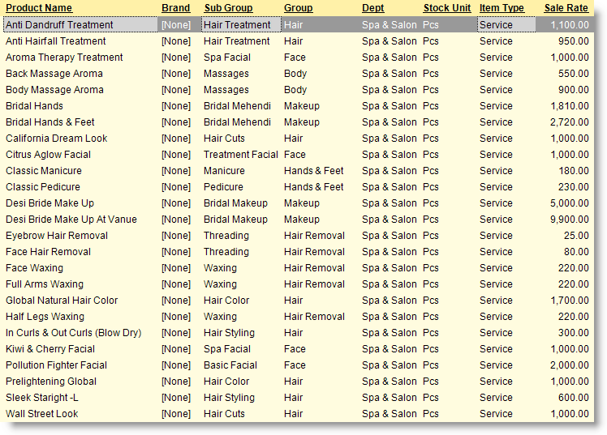
Task: Select the Pollution Fighter Facial row
Action: (x=298, y=365)
